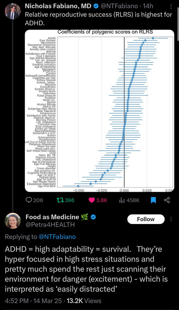Open more options for Food as Medicine reply
The height and width of the screenshot is (310, 179).
(x=171, y=219)
